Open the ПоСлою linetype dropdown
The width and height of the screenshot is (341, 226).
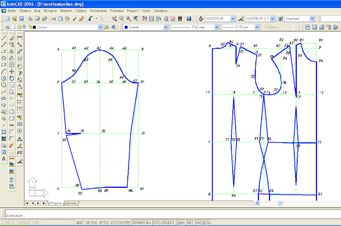click(x=217, y=27)
